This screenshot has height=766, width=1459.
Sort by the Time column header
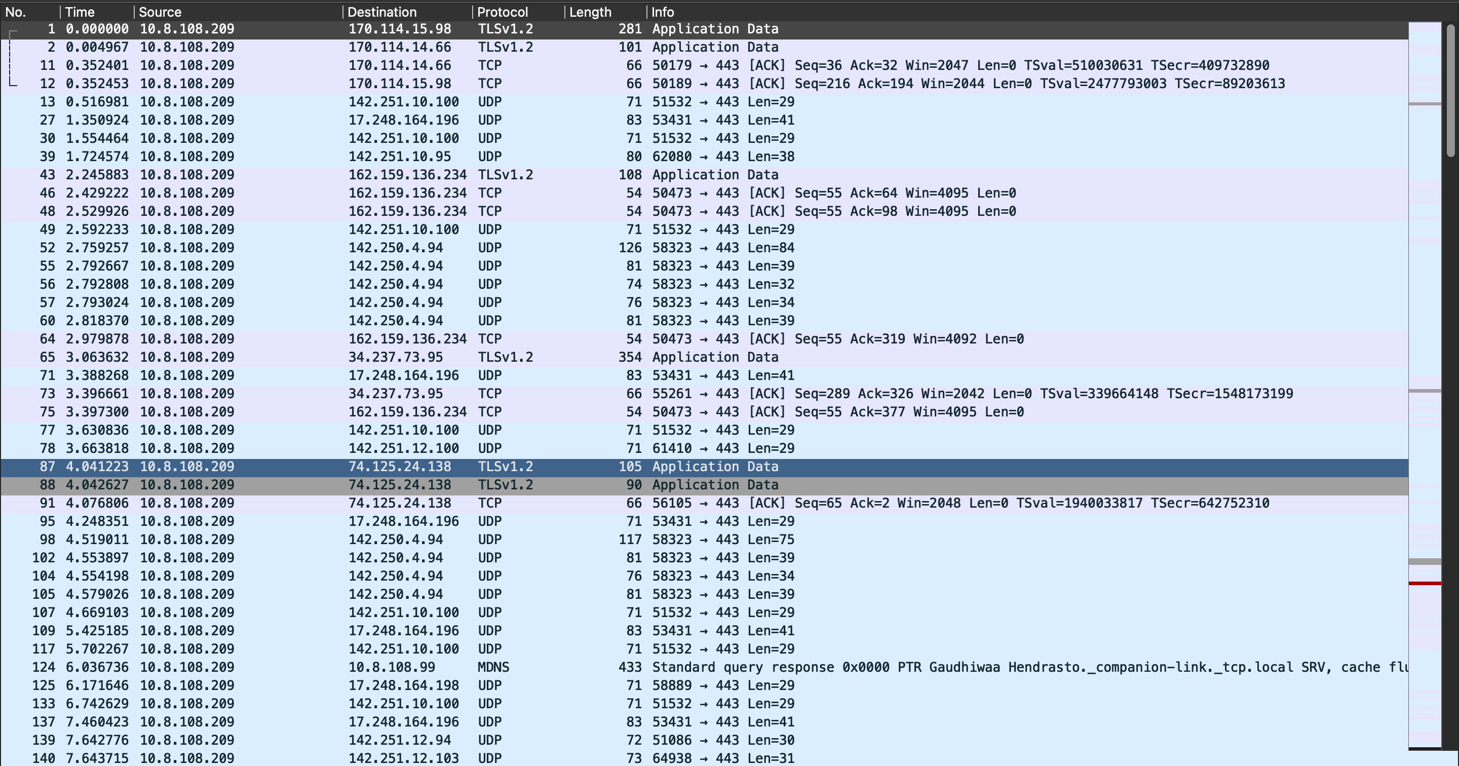80,12
